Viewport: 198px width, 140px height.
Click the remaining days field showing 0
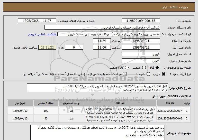point(74,48)
